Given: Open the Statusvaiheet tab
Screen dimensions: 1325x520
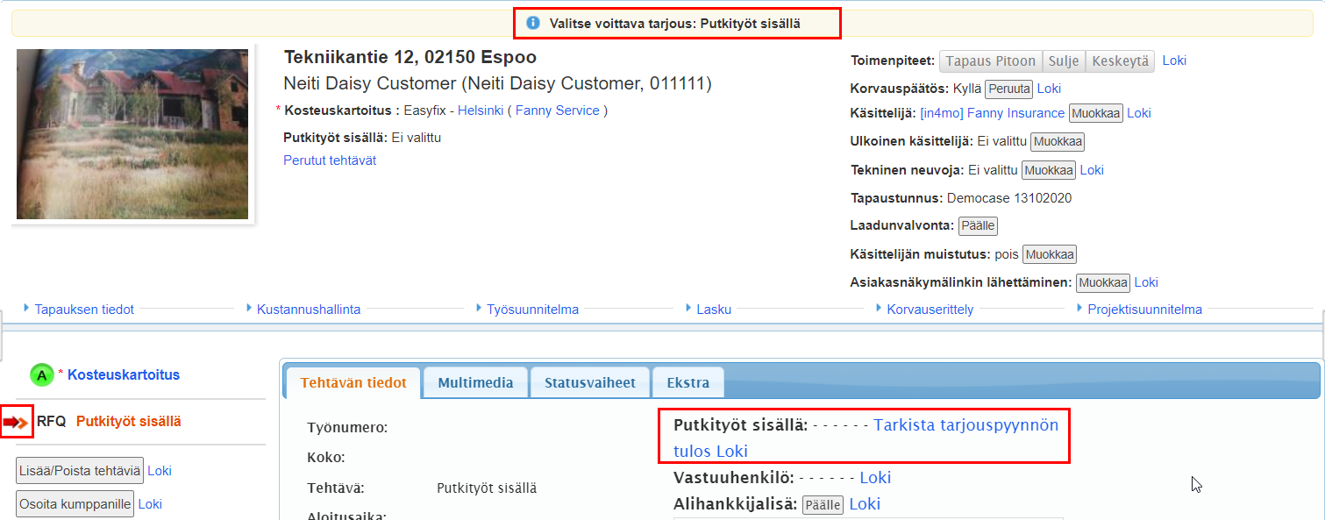Looking at the screenshot, I should [590, 383].
